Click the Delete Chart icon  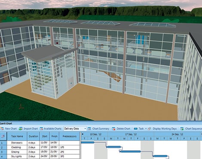(113, 129)
